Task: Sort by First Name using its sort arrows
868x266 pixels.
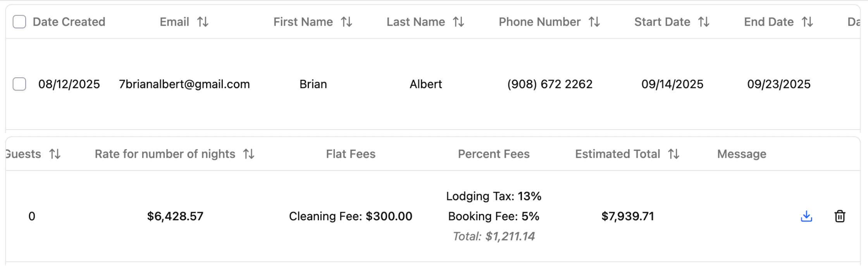Action: click(346, 22)
